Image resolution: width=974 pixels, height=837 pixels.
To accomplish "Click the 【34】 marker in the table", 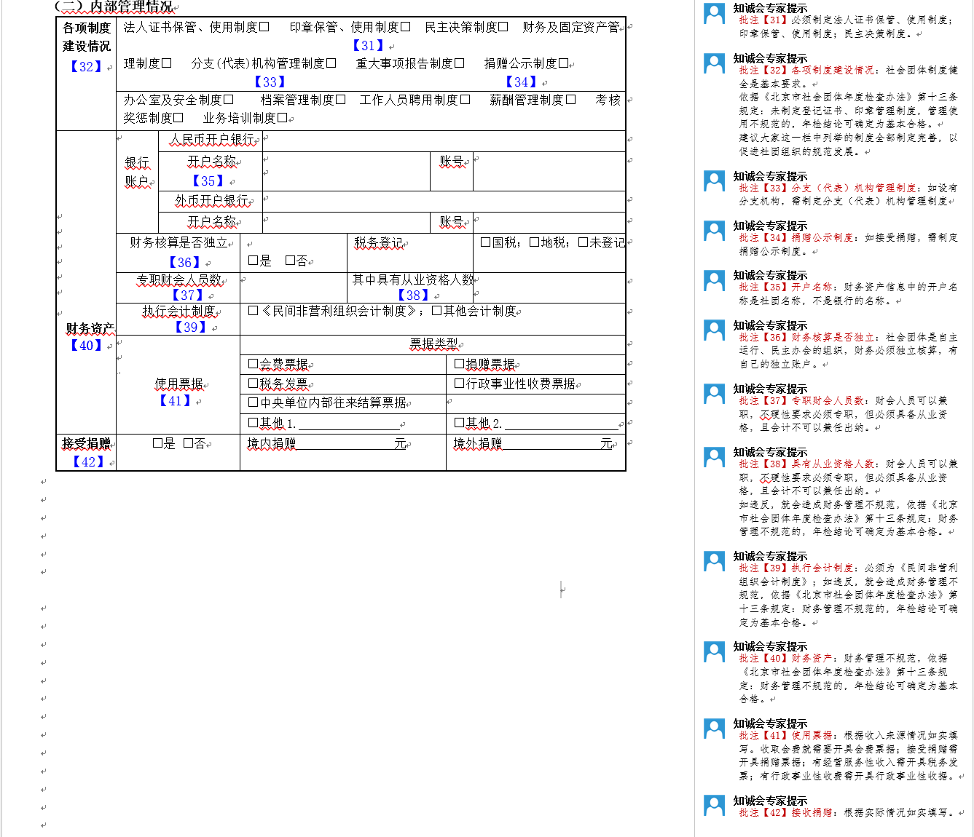I will click(x=521, y=82).
